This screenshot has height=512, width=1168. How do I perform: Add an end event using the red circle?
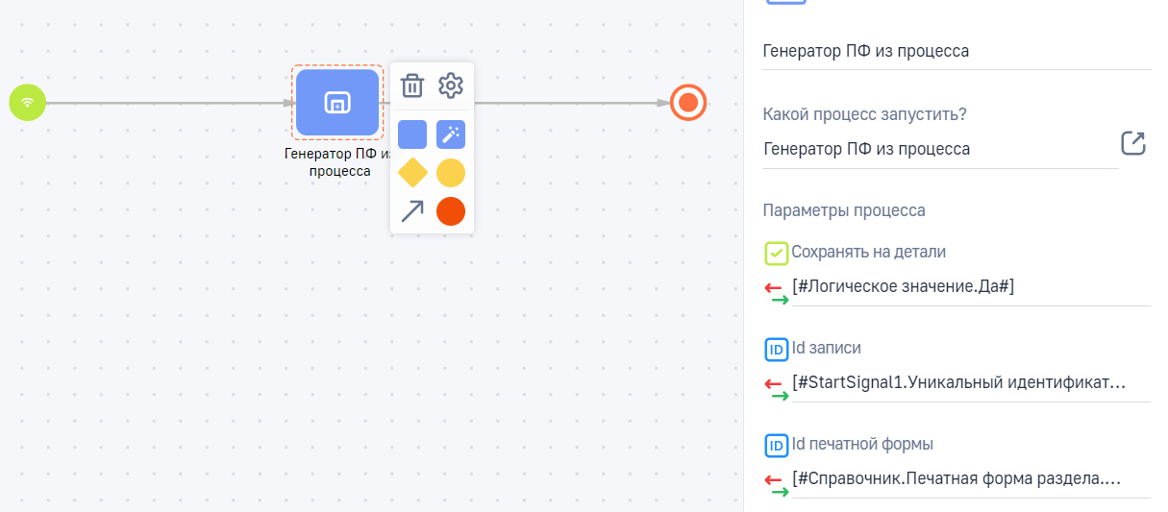[451, 211]
